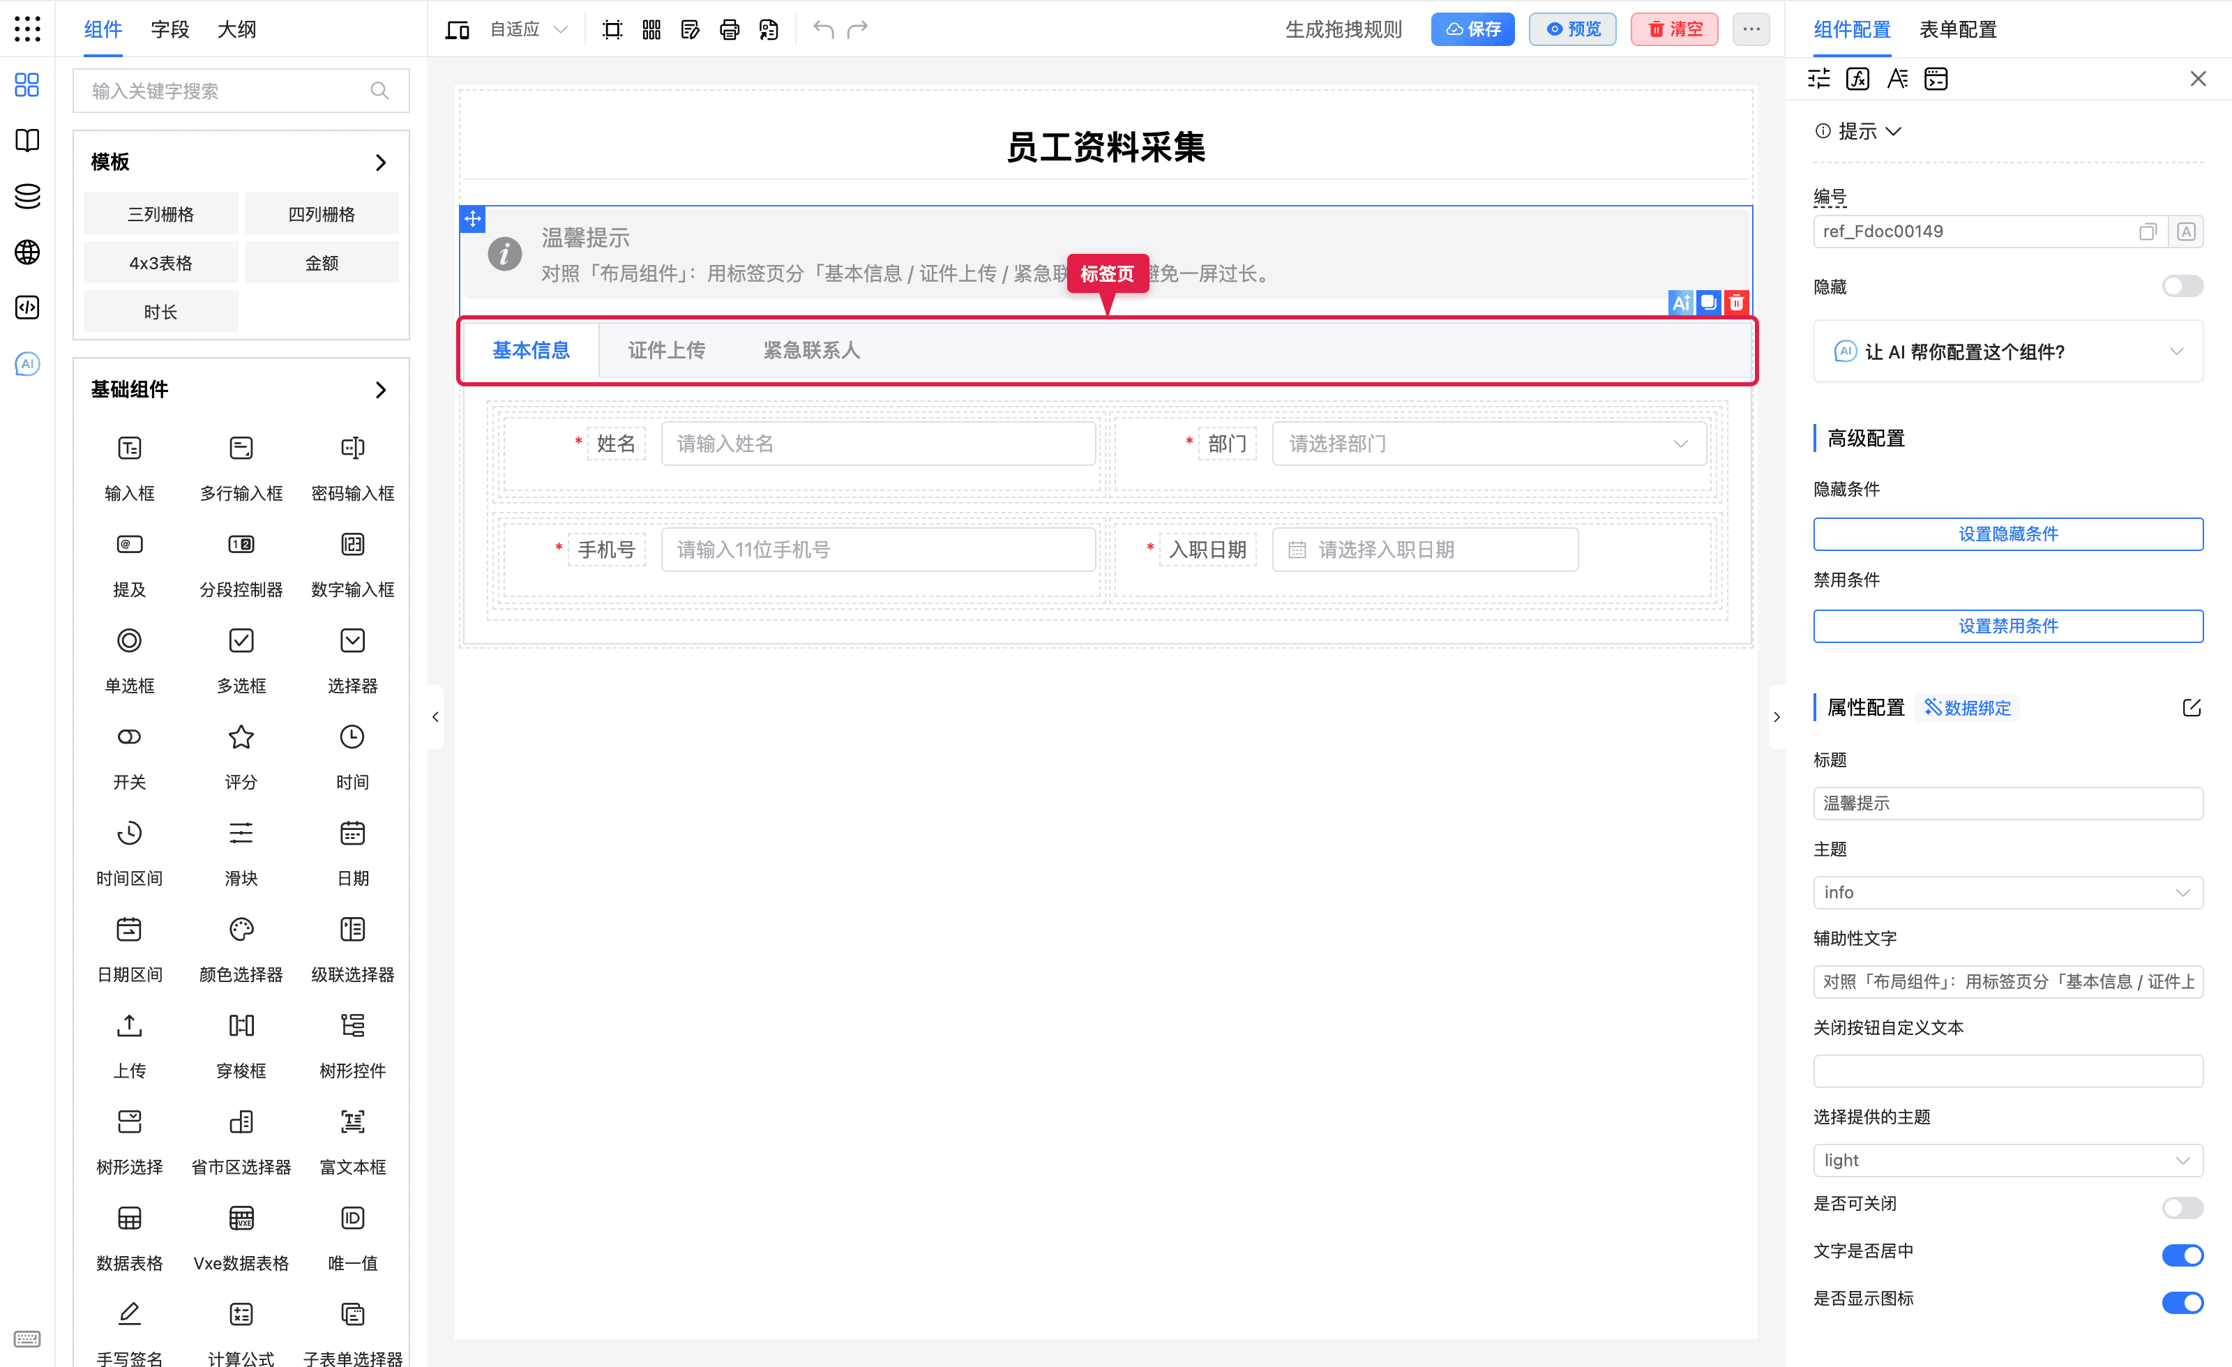Expand the 基础组件 section
The image size is (2232, 1367).
[x=380, y=390]
